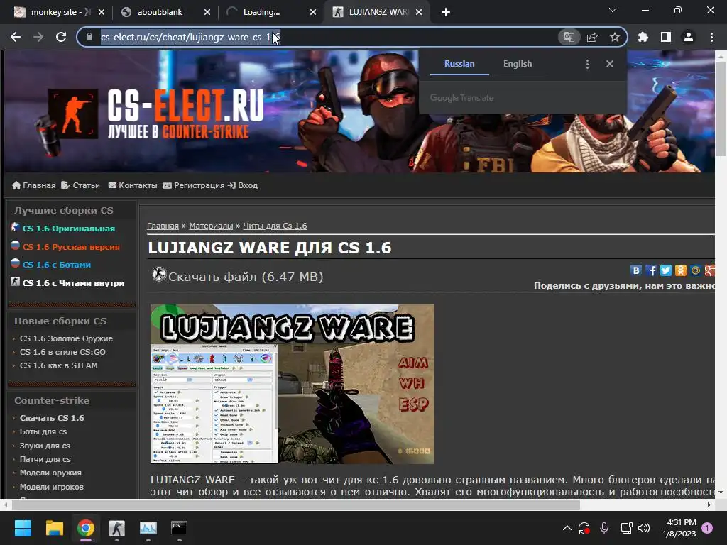Show hidden system tray icons
This screenshot has width=727, height=545.
(567, 528)
